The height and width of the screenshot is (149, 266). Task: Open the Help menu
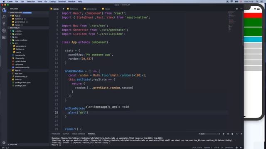[x=80, y=2]
